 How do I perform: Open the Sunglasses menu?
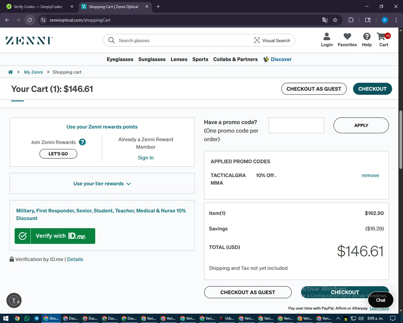[152, 59]
